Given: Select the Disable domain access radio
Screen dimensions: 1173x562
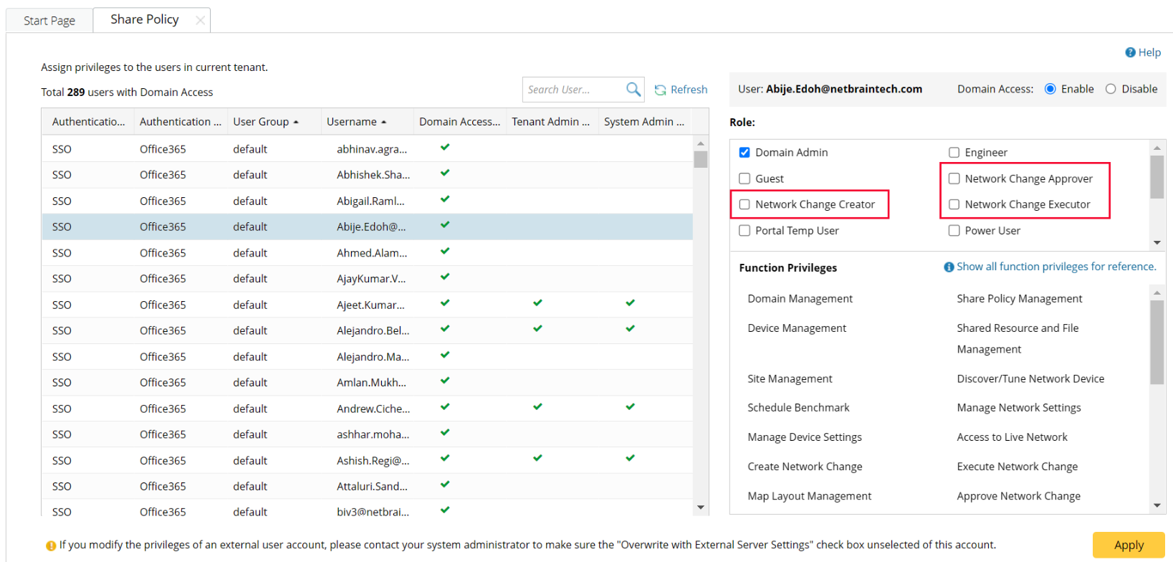Looking at the screenshot, I should click(x=1111, y=90).
